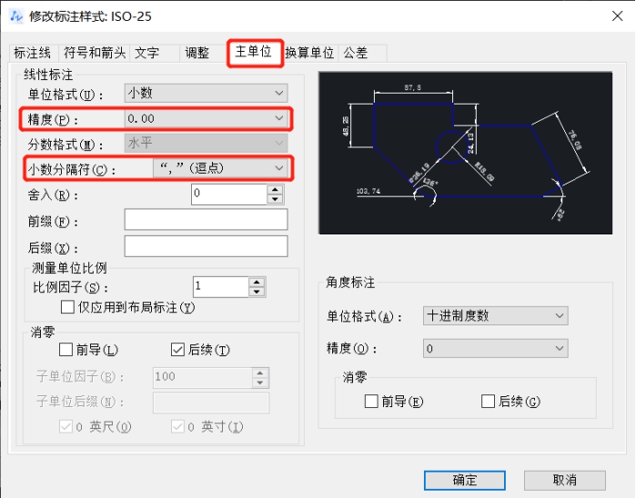Click into the 前缀 text field
Viewport: 636px width, 498px height.
(206, 219)
